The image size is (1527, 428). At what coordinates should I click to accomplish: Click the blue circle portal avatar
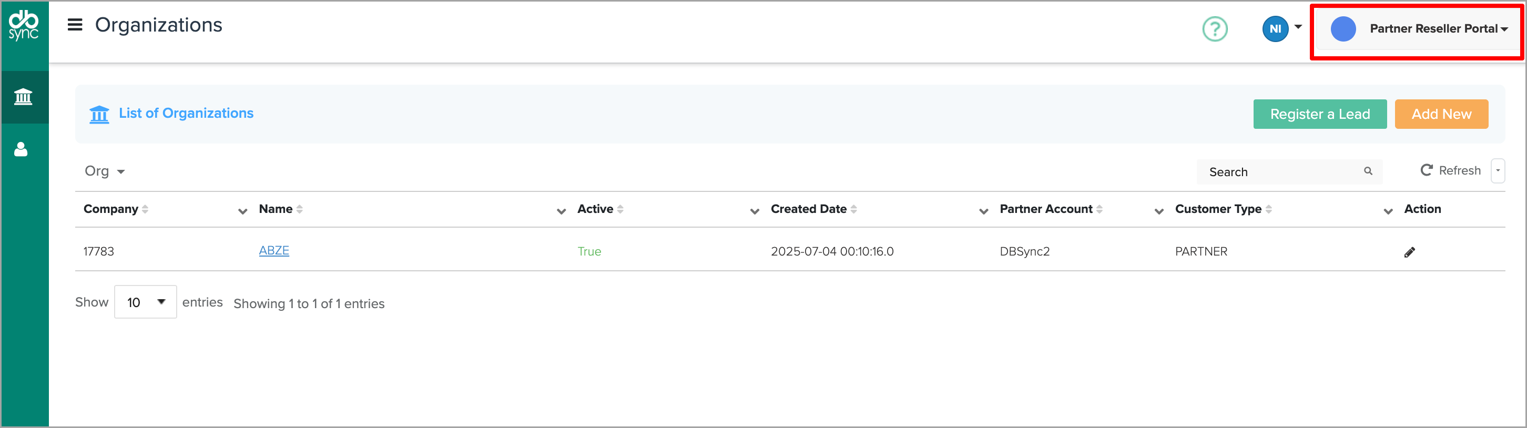1342,28
